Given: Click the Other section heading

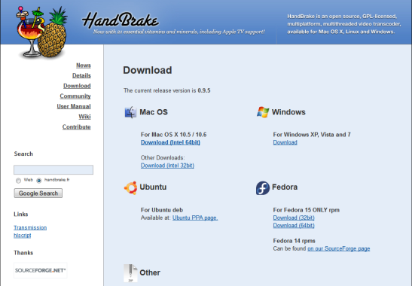Looking at the screenshot, I should [x=150, y=272].
